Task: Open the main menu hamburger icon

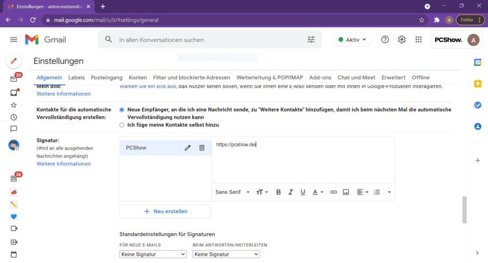Action: click(14, 40)
